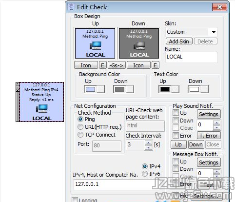Click the Name field containing LOCAL
Viewport: 235px width, 202px height.
click(x=192, y=57)
